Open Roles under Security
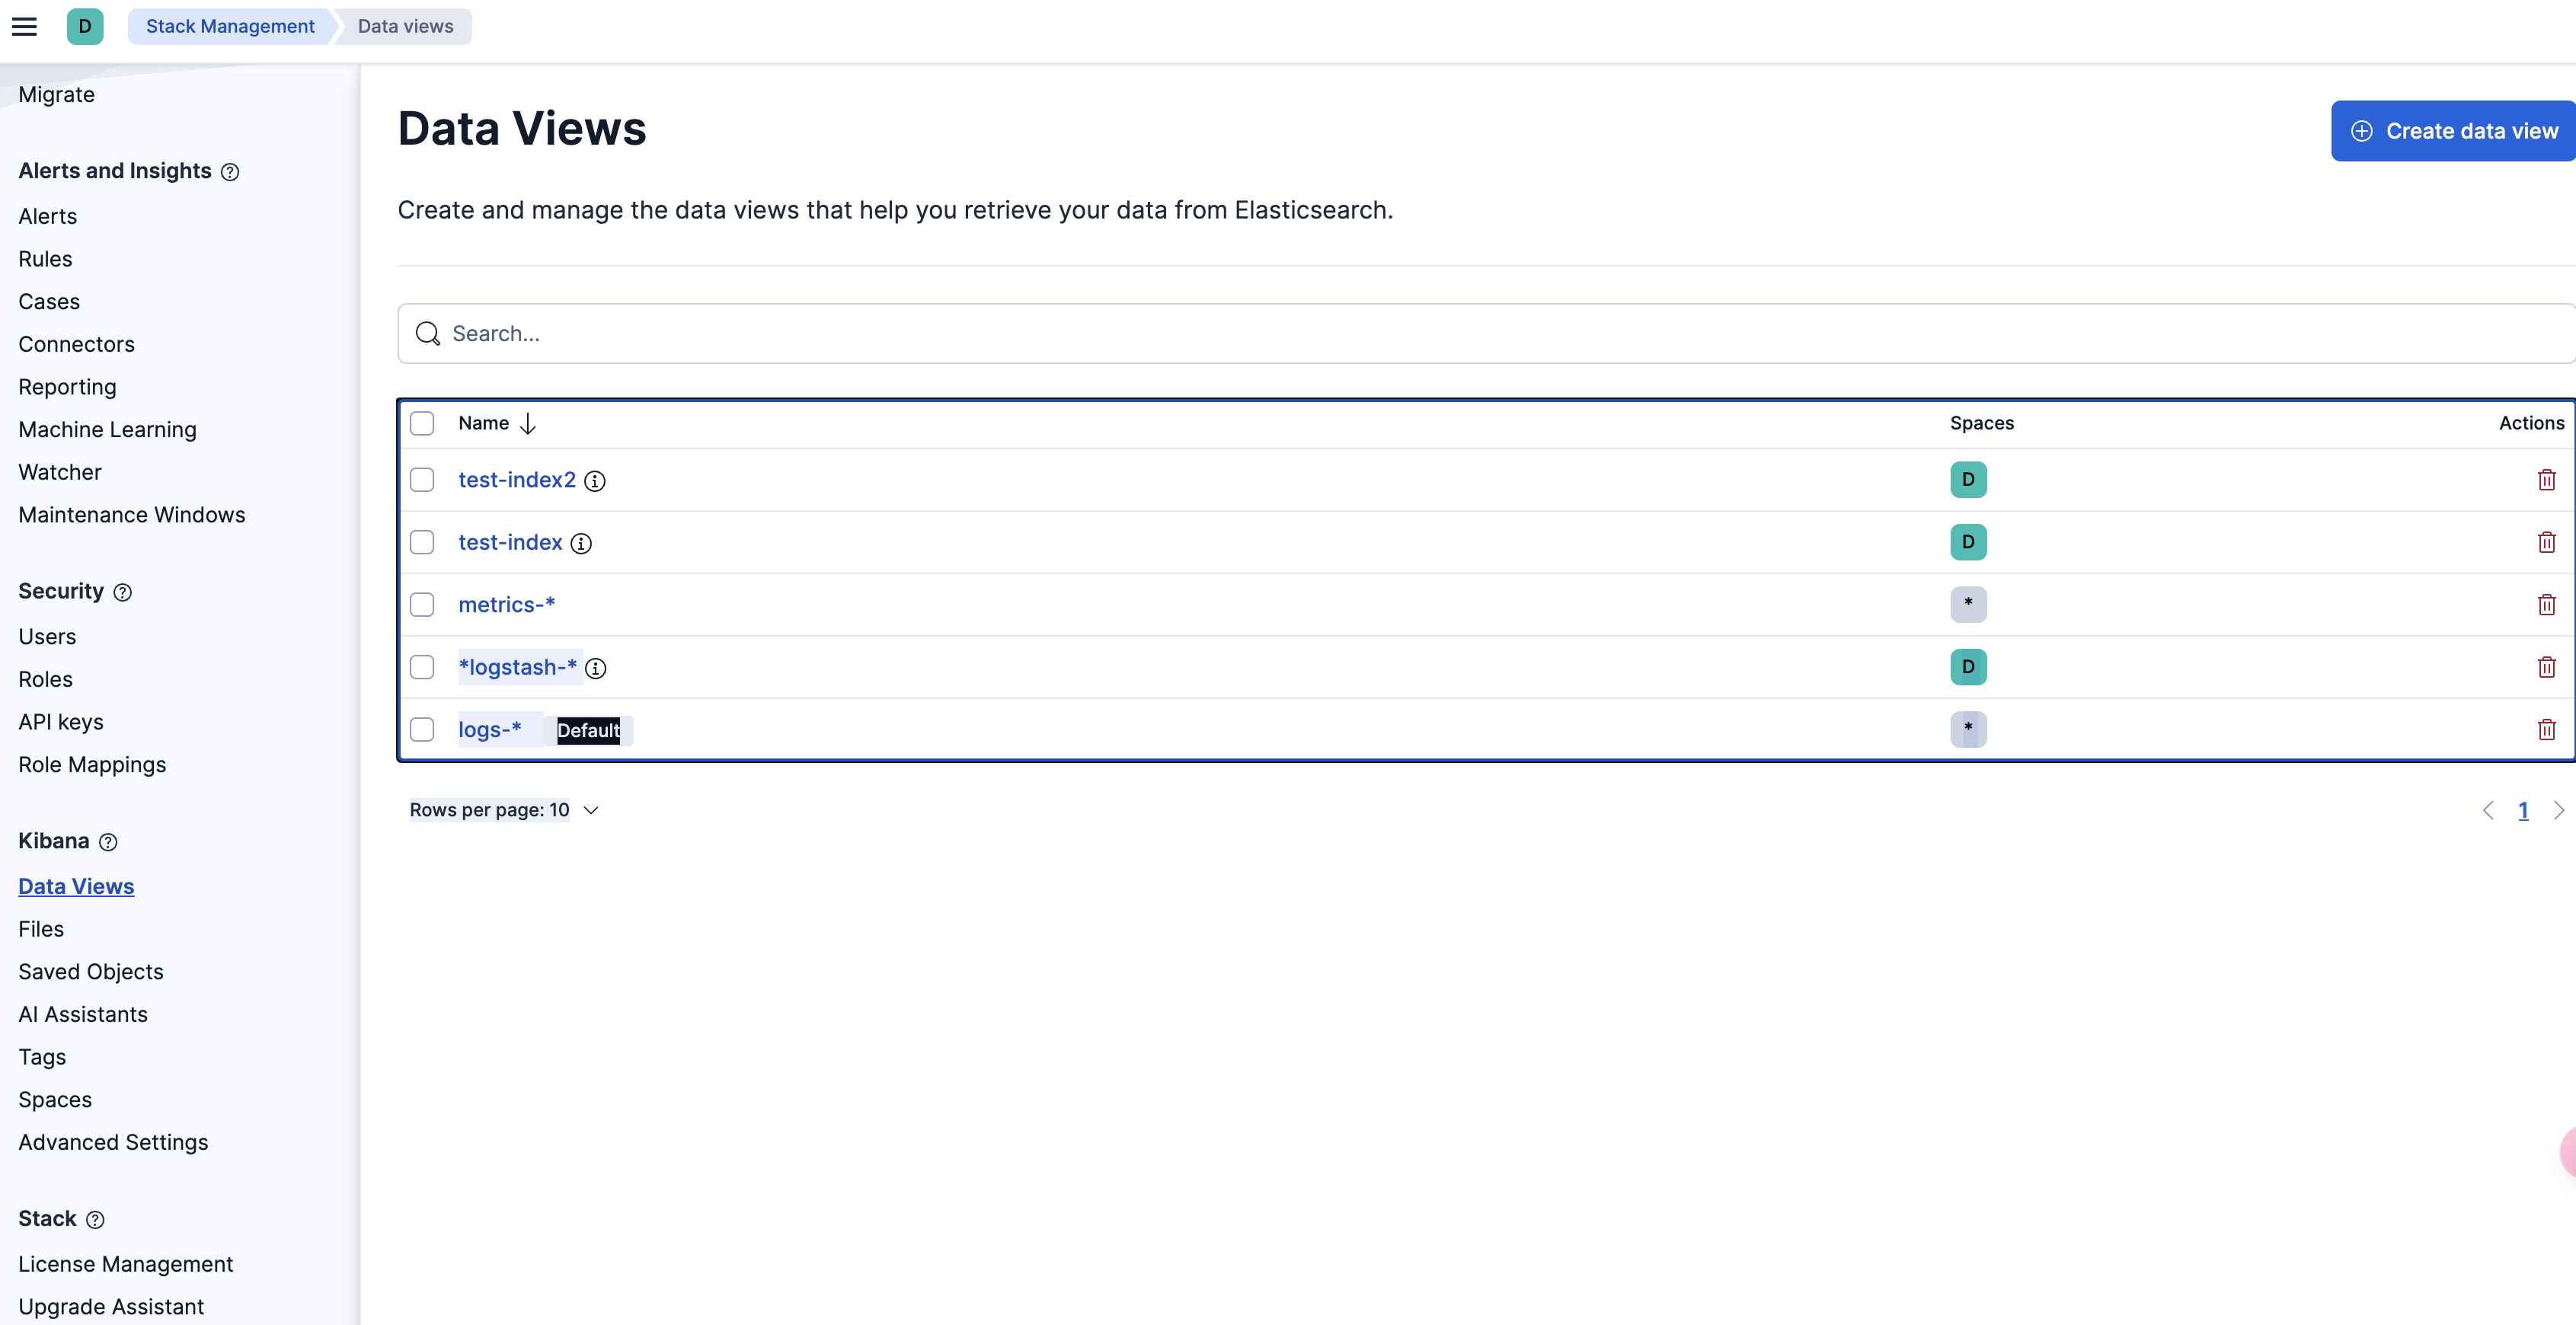 click(46, 680)
